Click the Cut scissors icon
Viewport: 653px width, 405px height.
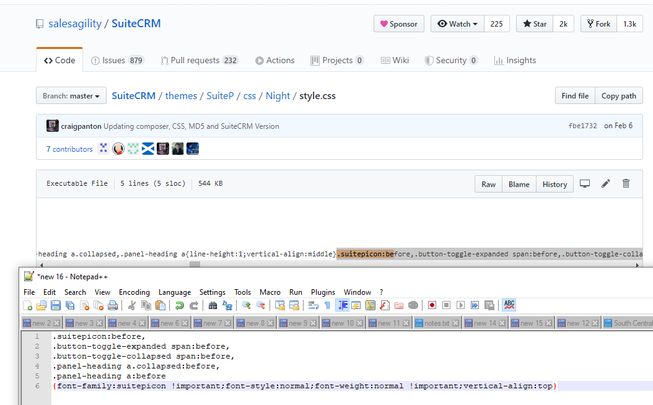pyautogui.click(x=131, y=305)
